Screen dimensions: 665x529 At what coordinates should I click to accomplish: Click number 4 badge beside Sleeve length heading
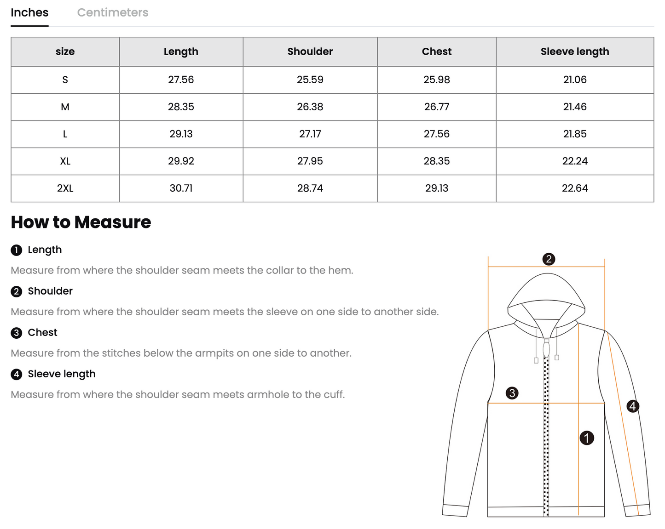point(17,374)
